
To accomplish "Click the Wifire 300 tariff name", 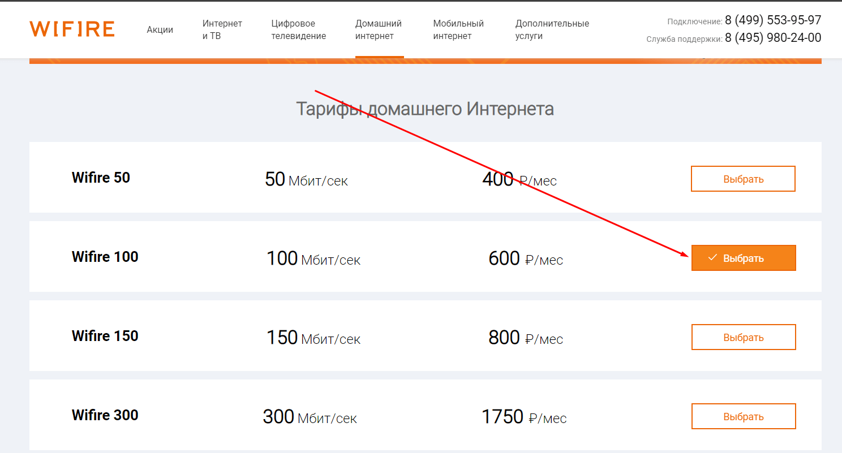I will [x=105, y=415].
